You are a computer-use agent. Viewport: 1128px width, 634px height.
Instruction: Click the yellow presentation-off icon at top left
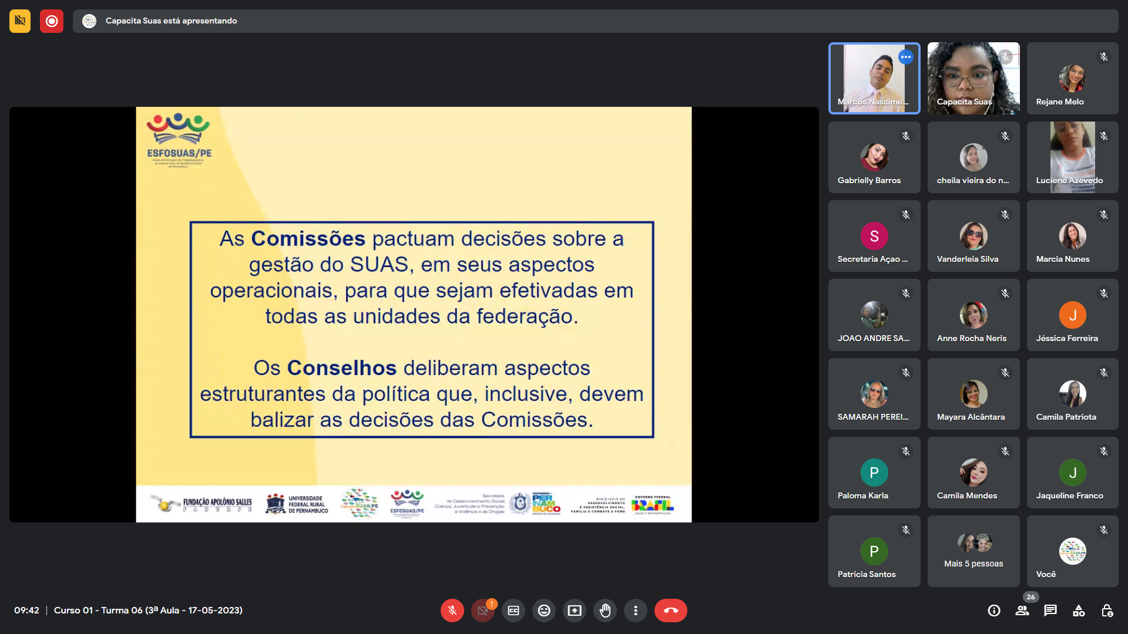[20, 21]
